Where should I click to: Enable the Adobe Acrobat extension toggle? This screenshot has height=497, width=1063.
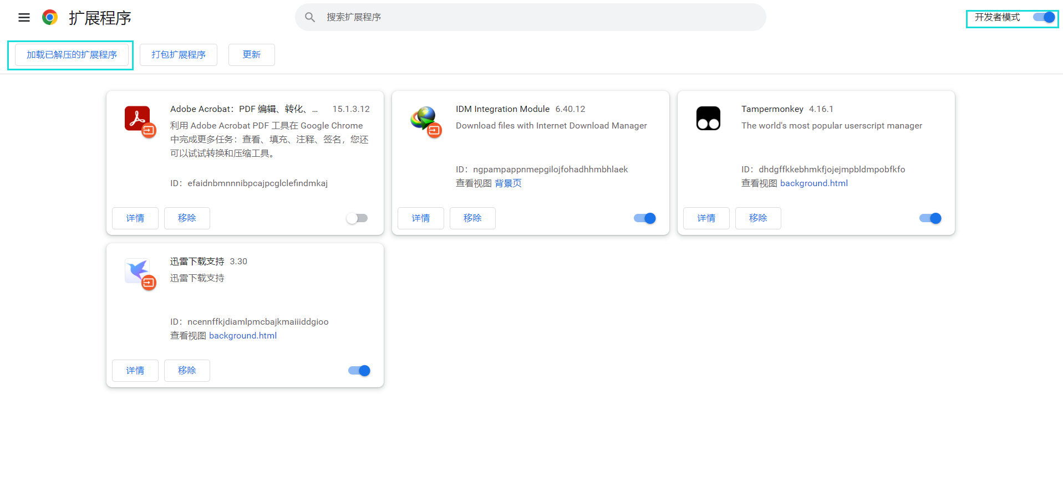tap(357, 218)
